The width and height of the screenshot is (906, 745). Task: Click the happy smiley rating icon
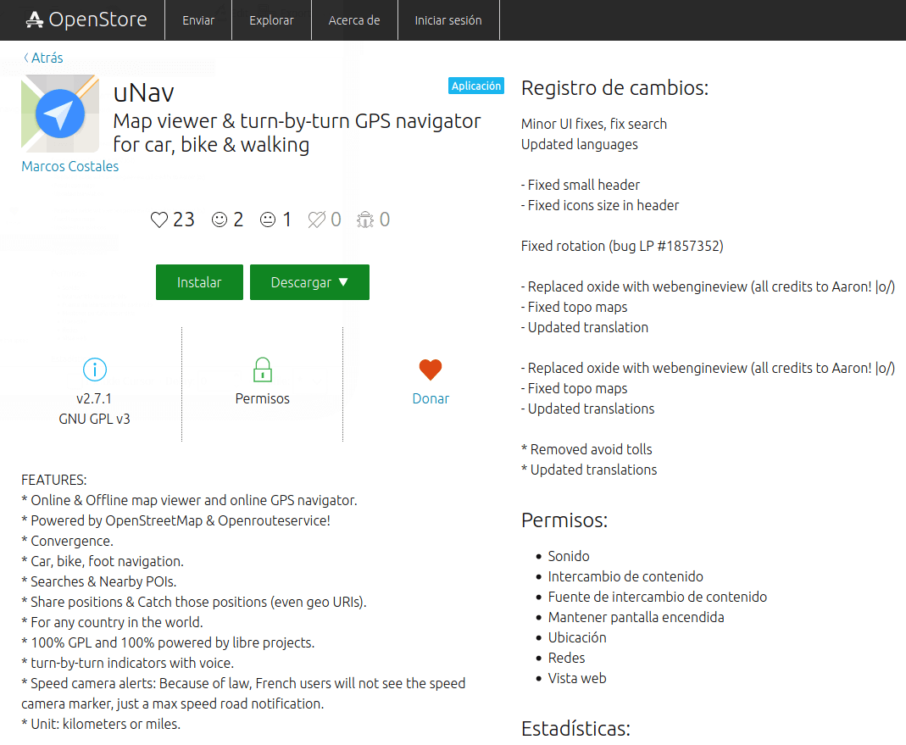pos(220,220)
